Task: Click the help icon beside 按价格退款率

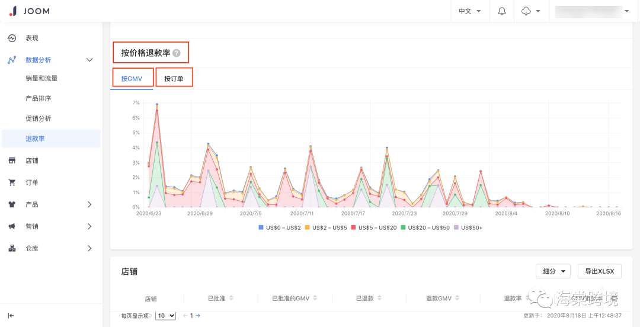Action: click(x=177, y=53)
